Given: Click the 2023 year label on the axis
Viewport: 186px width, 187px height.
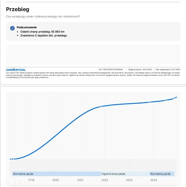Looking at the screenshot, I should coord(129,180).
